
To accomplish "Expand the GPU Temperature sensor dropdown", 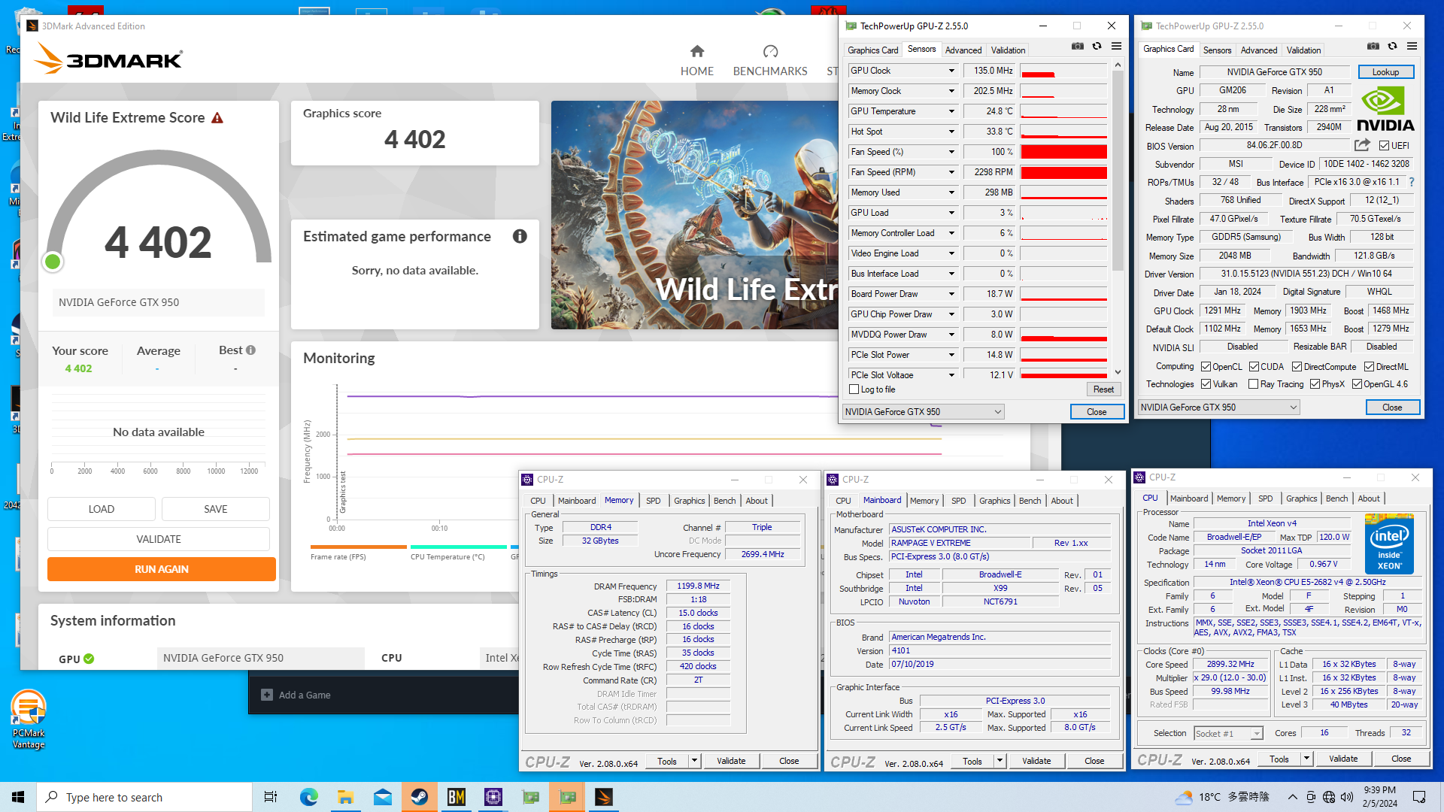I will point(951,111).
